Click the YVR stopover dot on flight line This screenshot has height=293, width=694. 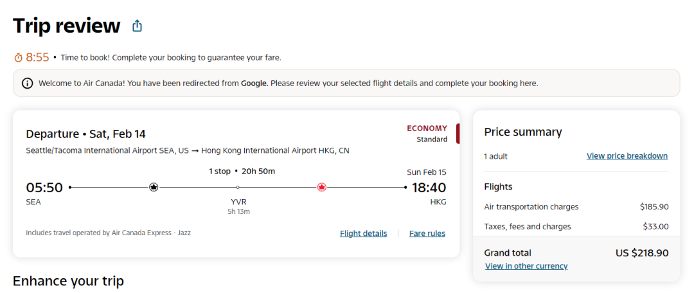[238, 188]
